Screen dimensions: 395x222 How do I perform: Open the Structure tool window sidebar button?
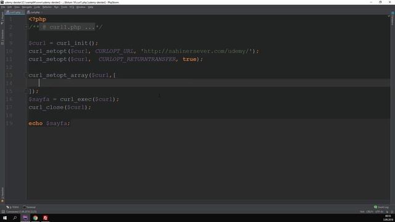point(2,37)
